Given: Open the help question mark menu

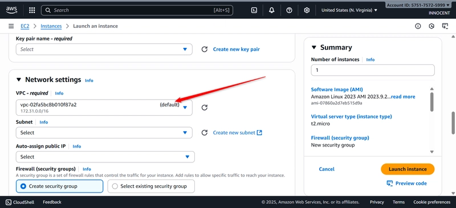Looking at the screenshot, I should pos(289,10).
